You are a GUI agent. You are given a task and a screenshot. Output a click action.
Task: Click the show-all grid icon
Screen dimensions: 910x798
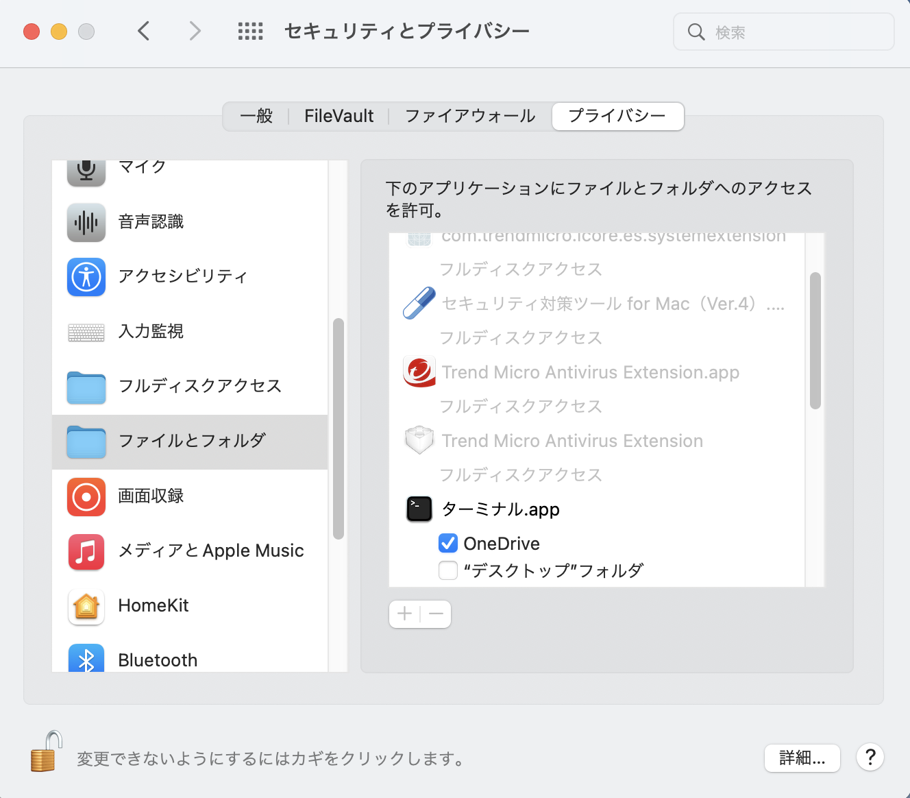coord(250,32)
